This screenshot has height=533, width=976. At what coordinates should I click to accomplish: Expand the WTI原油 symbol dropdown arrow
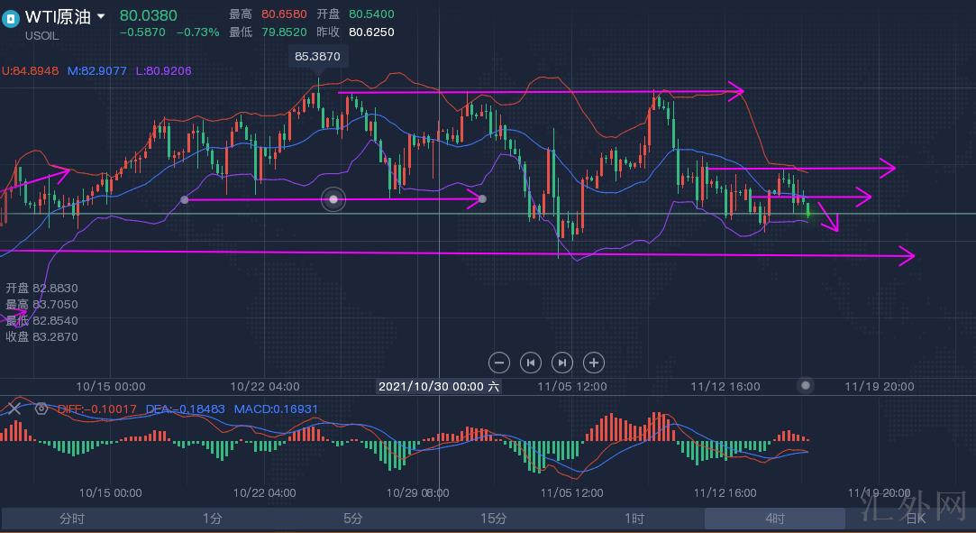click(x=101, y=16)
